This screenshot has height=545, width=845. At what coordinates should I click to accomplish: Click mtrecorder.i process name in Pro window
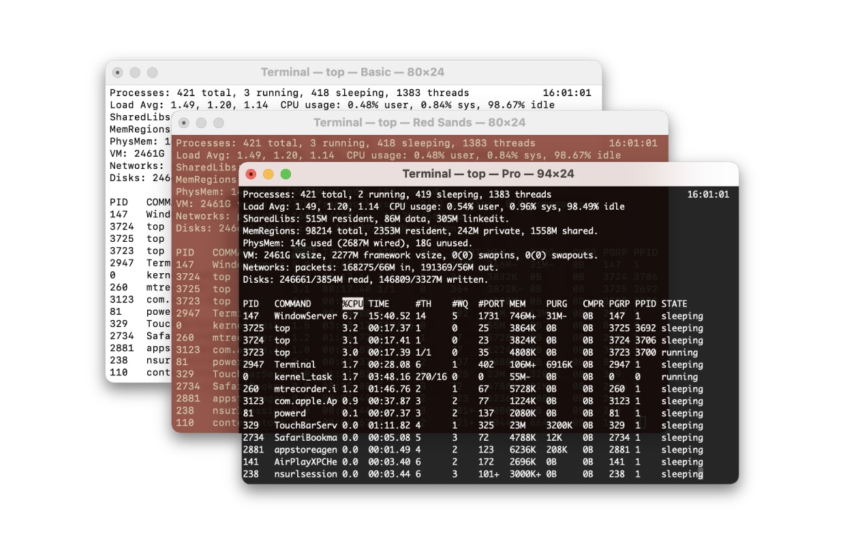305,389
